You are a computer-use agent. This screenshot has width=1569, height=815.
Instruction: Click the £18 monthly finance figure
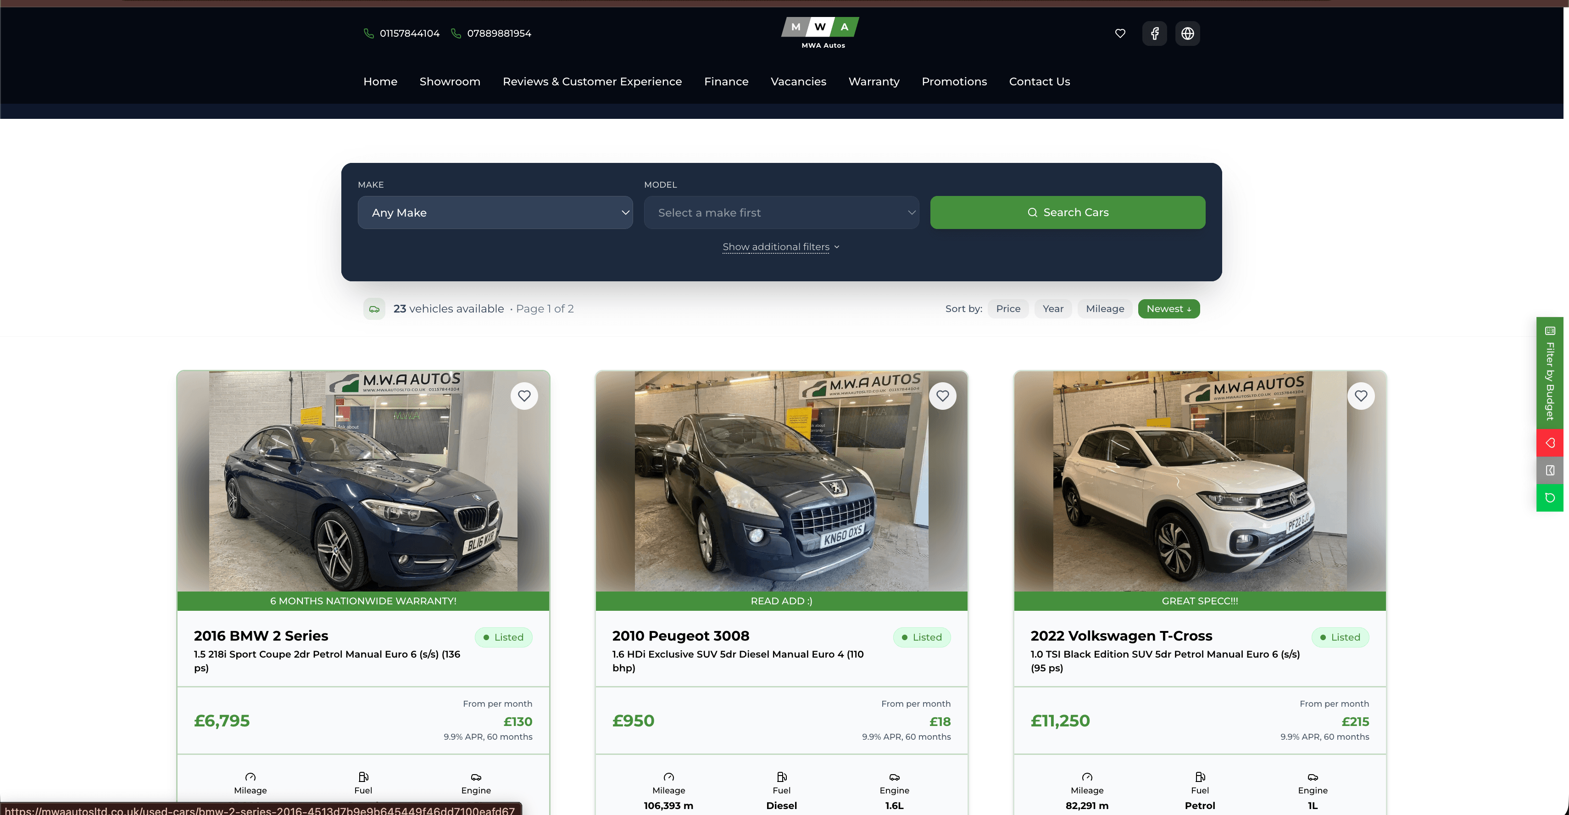pos(940,722)
